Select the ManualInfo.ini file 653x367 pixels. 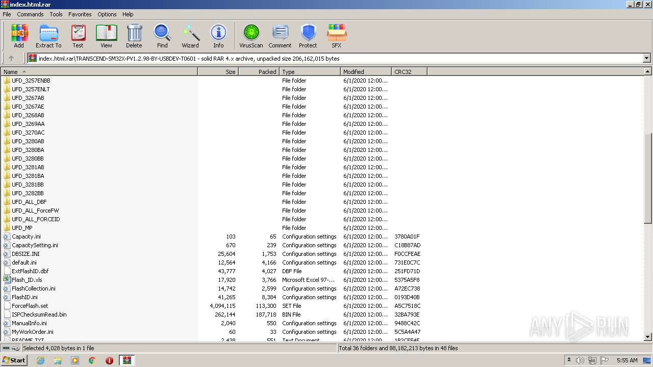(29, 323)
